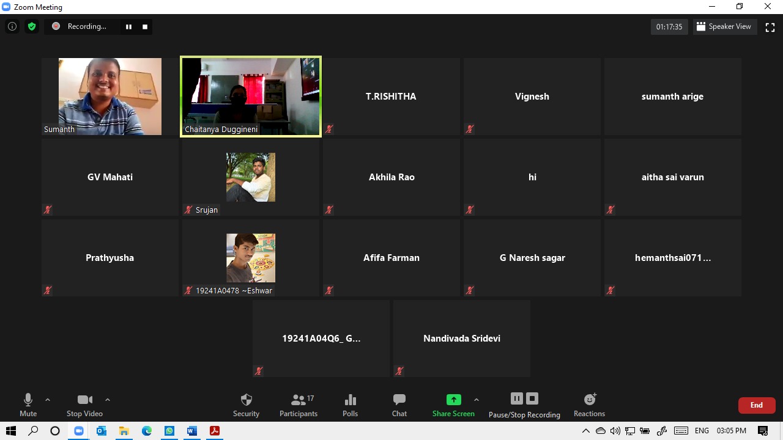Click Afifa Farman participant tile
783x440 pixels.
point(391,258)
